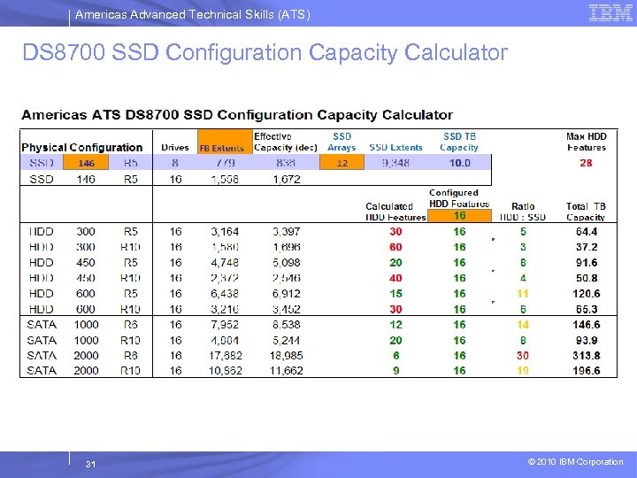Click the green calculated HDD features value '12'
The height and width of the screenshot is (478, 637).
395,325
